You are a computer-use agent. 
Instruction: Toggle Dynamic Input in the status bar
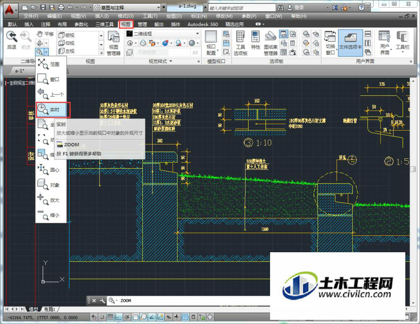[168, 317]
